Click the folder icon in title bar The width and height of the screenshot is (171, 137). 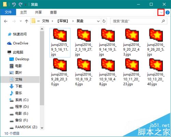point(5,4)
